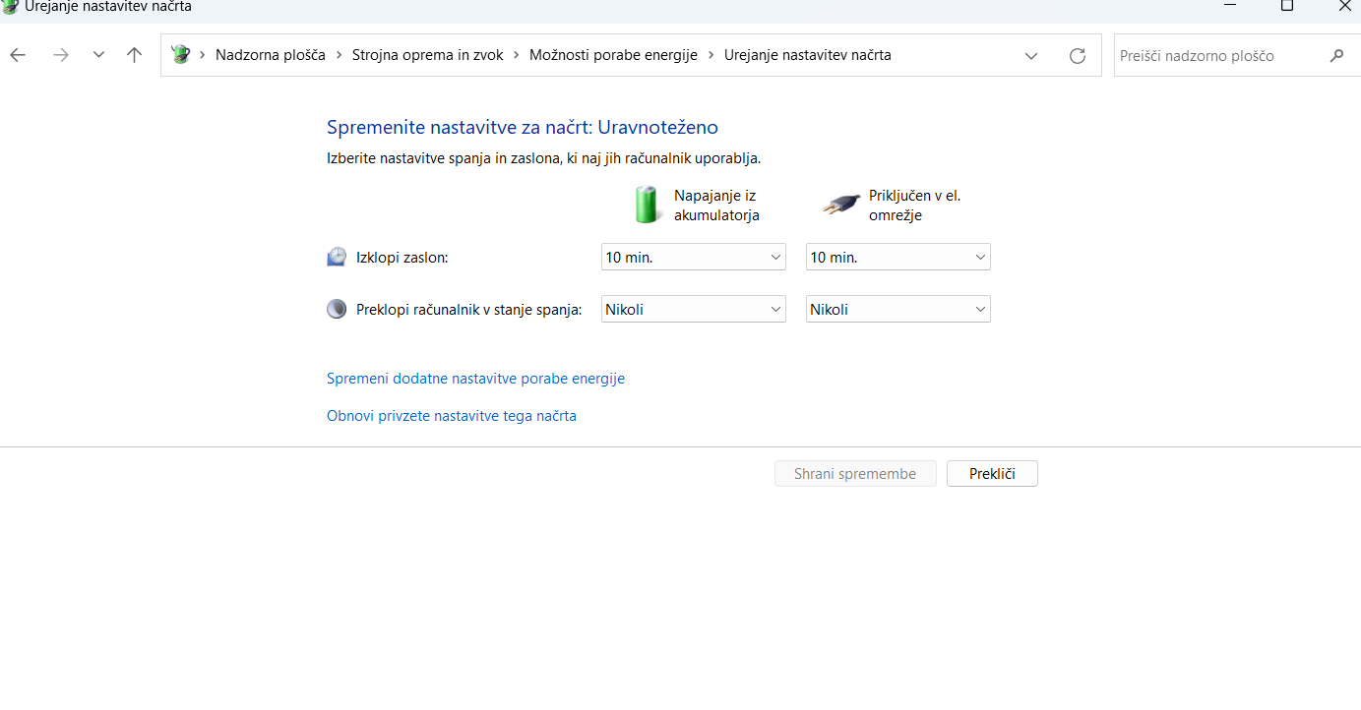Go back with the left arrow
The image size is (1361, 710).
(18, 55)
